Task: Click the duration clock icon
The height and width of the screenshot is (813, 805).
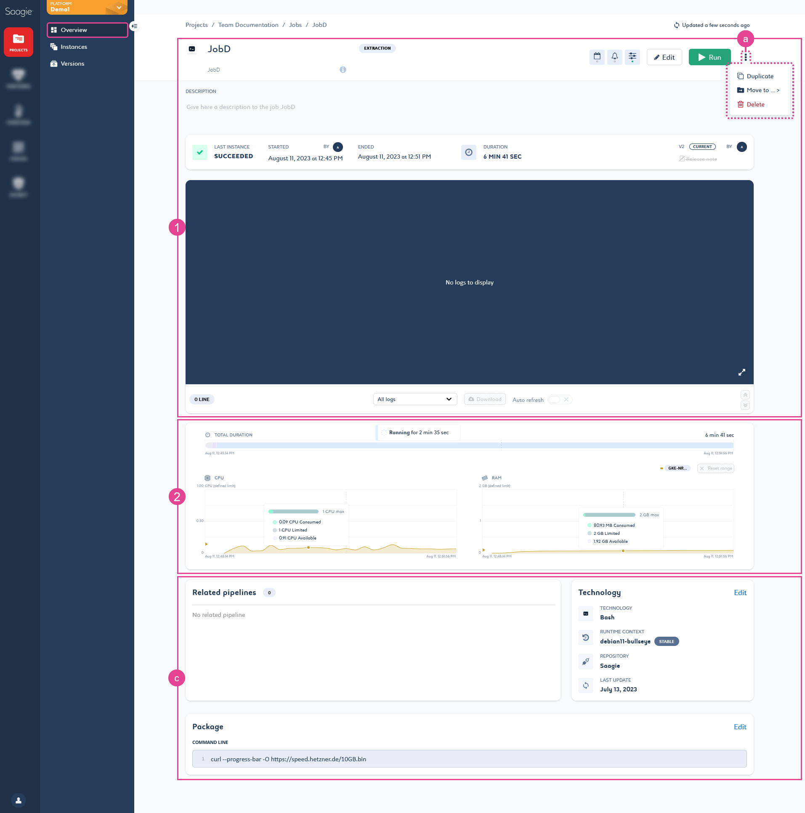Action: 468,152
